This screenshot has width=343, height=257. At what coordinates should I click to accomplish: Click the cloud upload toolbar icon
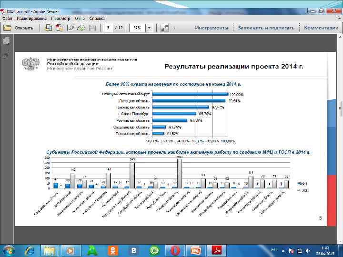pyautogui.click(x=81, y=28)
